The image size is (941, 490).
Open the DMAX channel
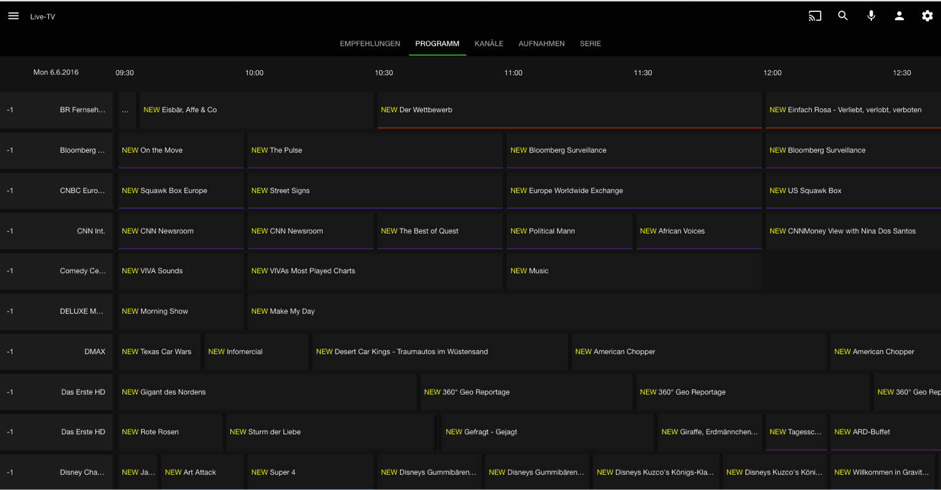pos(56,352)
